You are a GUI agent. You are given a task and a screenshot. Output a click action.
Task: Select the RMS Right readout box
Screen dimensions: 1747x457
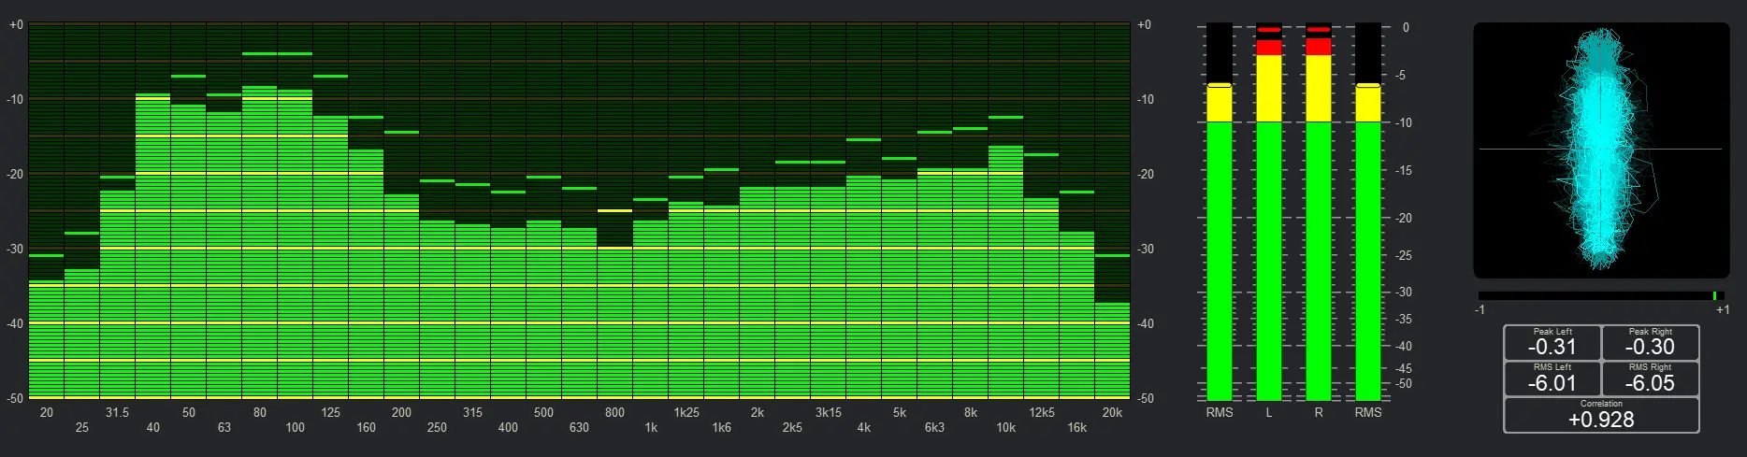(1650, 378)
